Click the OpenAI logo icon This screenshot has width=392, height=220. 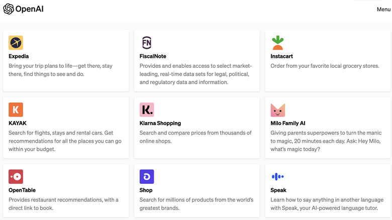click(x=9, y=9)
